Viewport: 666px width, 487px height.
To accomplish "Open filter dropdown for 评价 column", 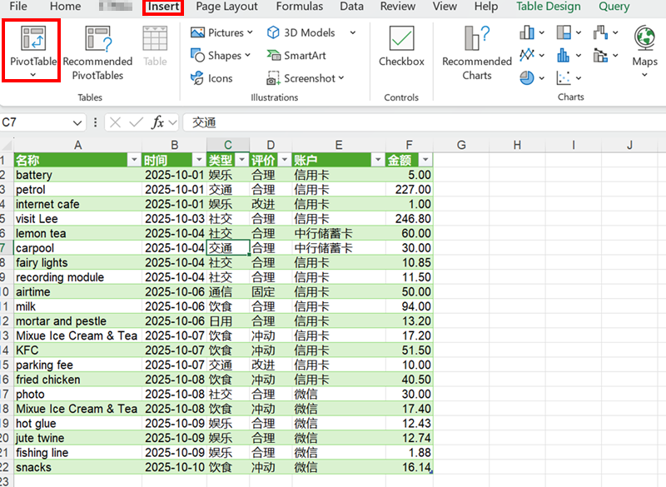I will click(284, 160).
